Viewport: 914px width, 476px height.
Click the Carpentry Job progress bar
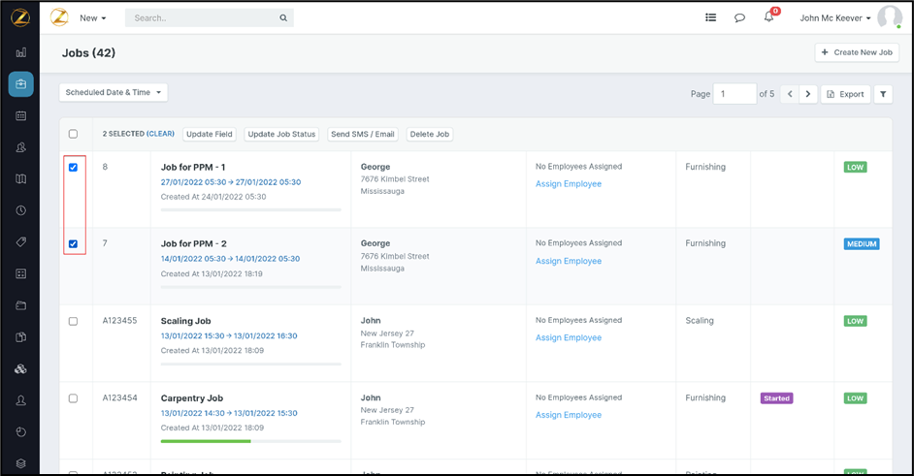[250, 441]
